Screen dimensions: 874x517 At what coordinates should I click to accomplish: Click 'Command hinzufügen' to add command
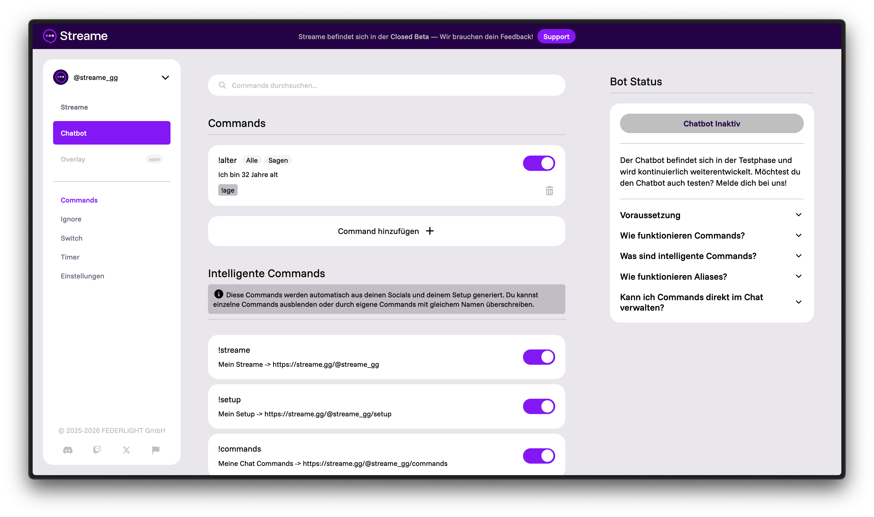pyautogui.click(x=386, y=231)
